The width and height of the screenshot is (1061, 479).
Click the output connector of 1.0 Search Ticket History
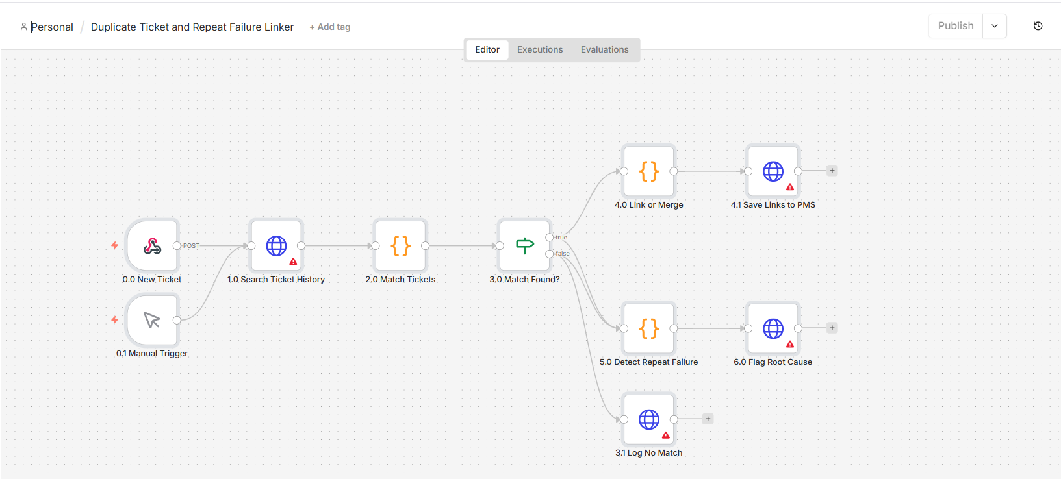[301, 245]
